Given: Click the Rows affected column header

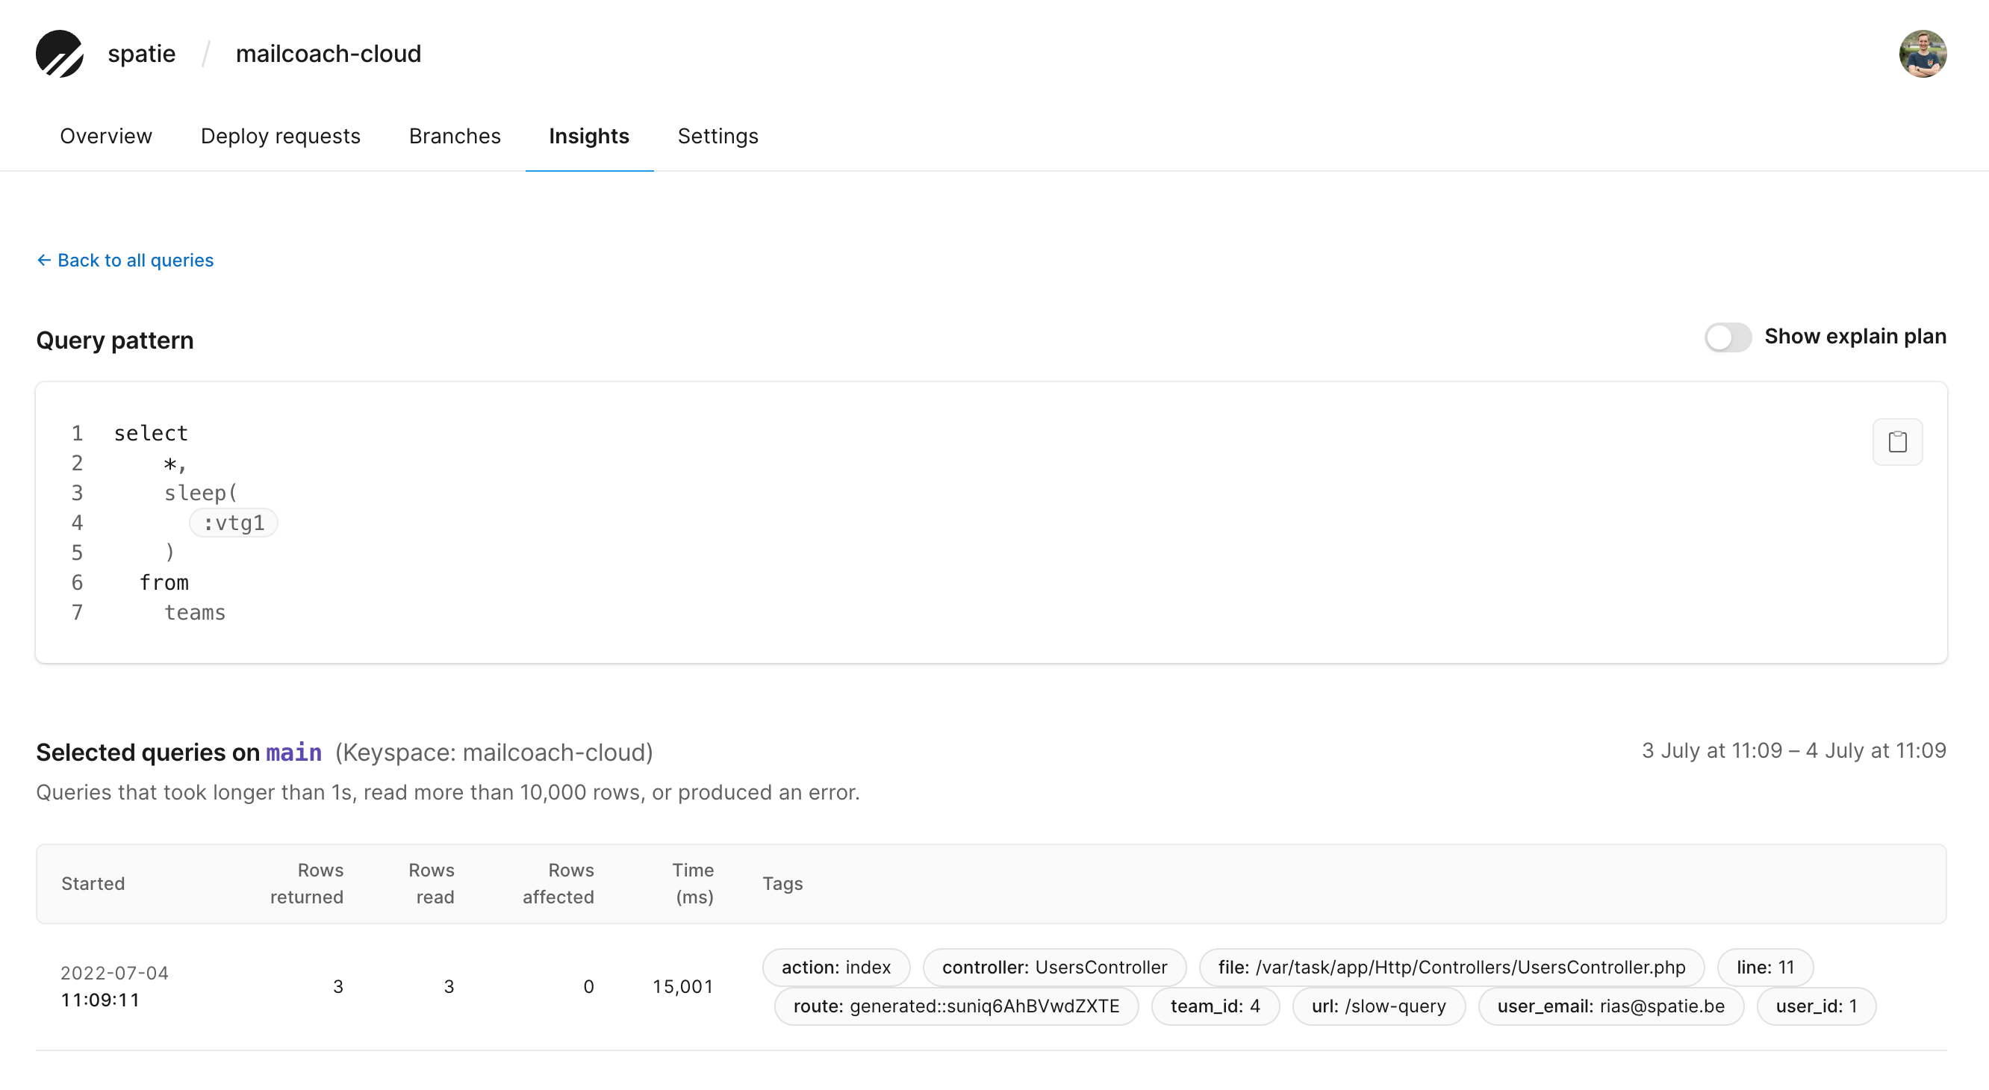Looking at the screenshot, I should [558, 884].
